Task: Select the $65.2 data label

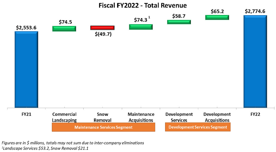Action: pyautogui.click(x=217, y=11)
